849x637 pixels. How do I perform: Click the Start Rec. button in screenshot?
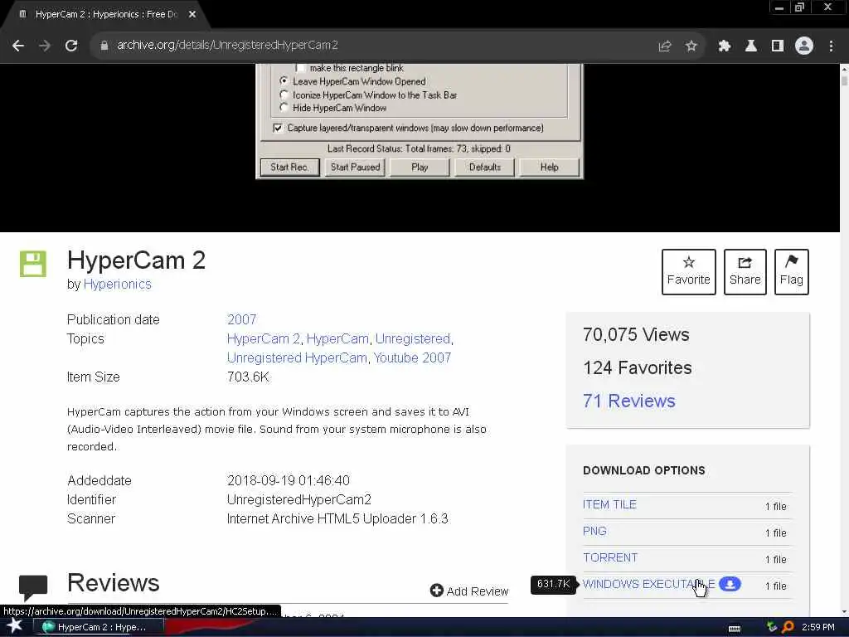click(289, 167)
